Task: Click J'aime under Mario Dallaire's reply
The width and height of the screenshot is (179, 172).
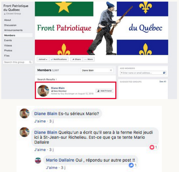Action: pos(52,167)
